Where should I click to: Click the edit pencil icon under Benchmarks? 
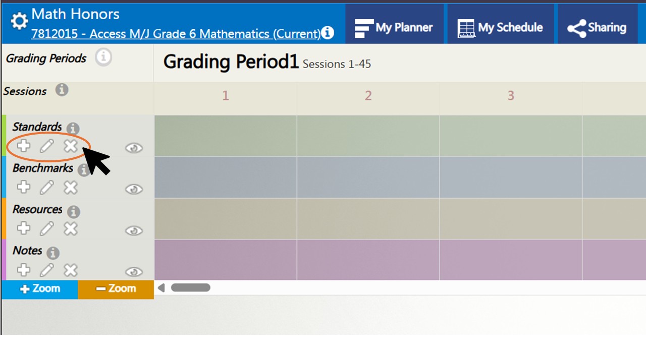click(x=46, y=188)
